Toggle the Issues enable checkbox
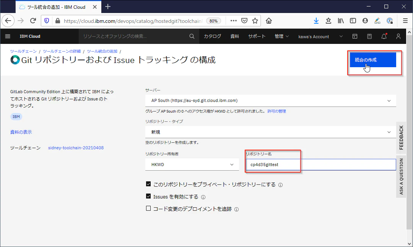 pyautogui.click(x=148, y=196)
